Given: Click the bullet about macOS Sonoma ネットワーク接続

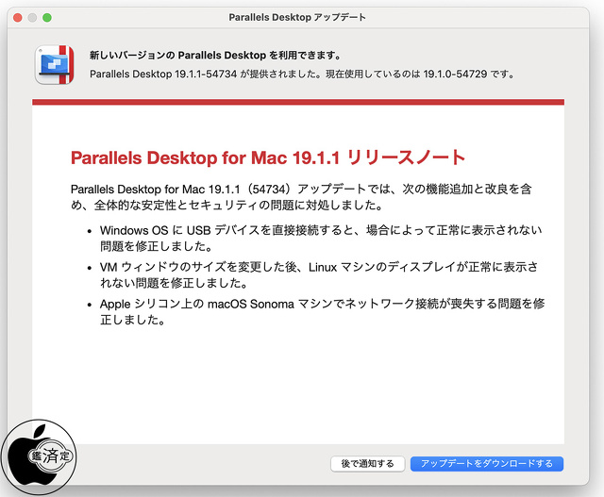Looking at the screenshot, I should pyautogui.click(x=323, y=311).
